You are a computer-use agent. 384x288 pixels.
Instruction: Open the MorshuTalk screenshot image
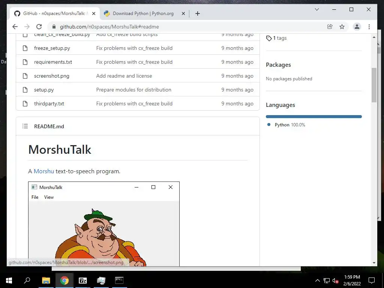pyautogui.click(x=104, y=224)
